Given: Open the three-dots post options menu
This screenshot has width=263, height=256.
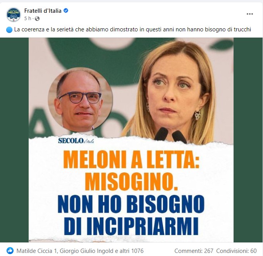Looking at the screenshot, I should pyautogui.click(x=249, y=14).
